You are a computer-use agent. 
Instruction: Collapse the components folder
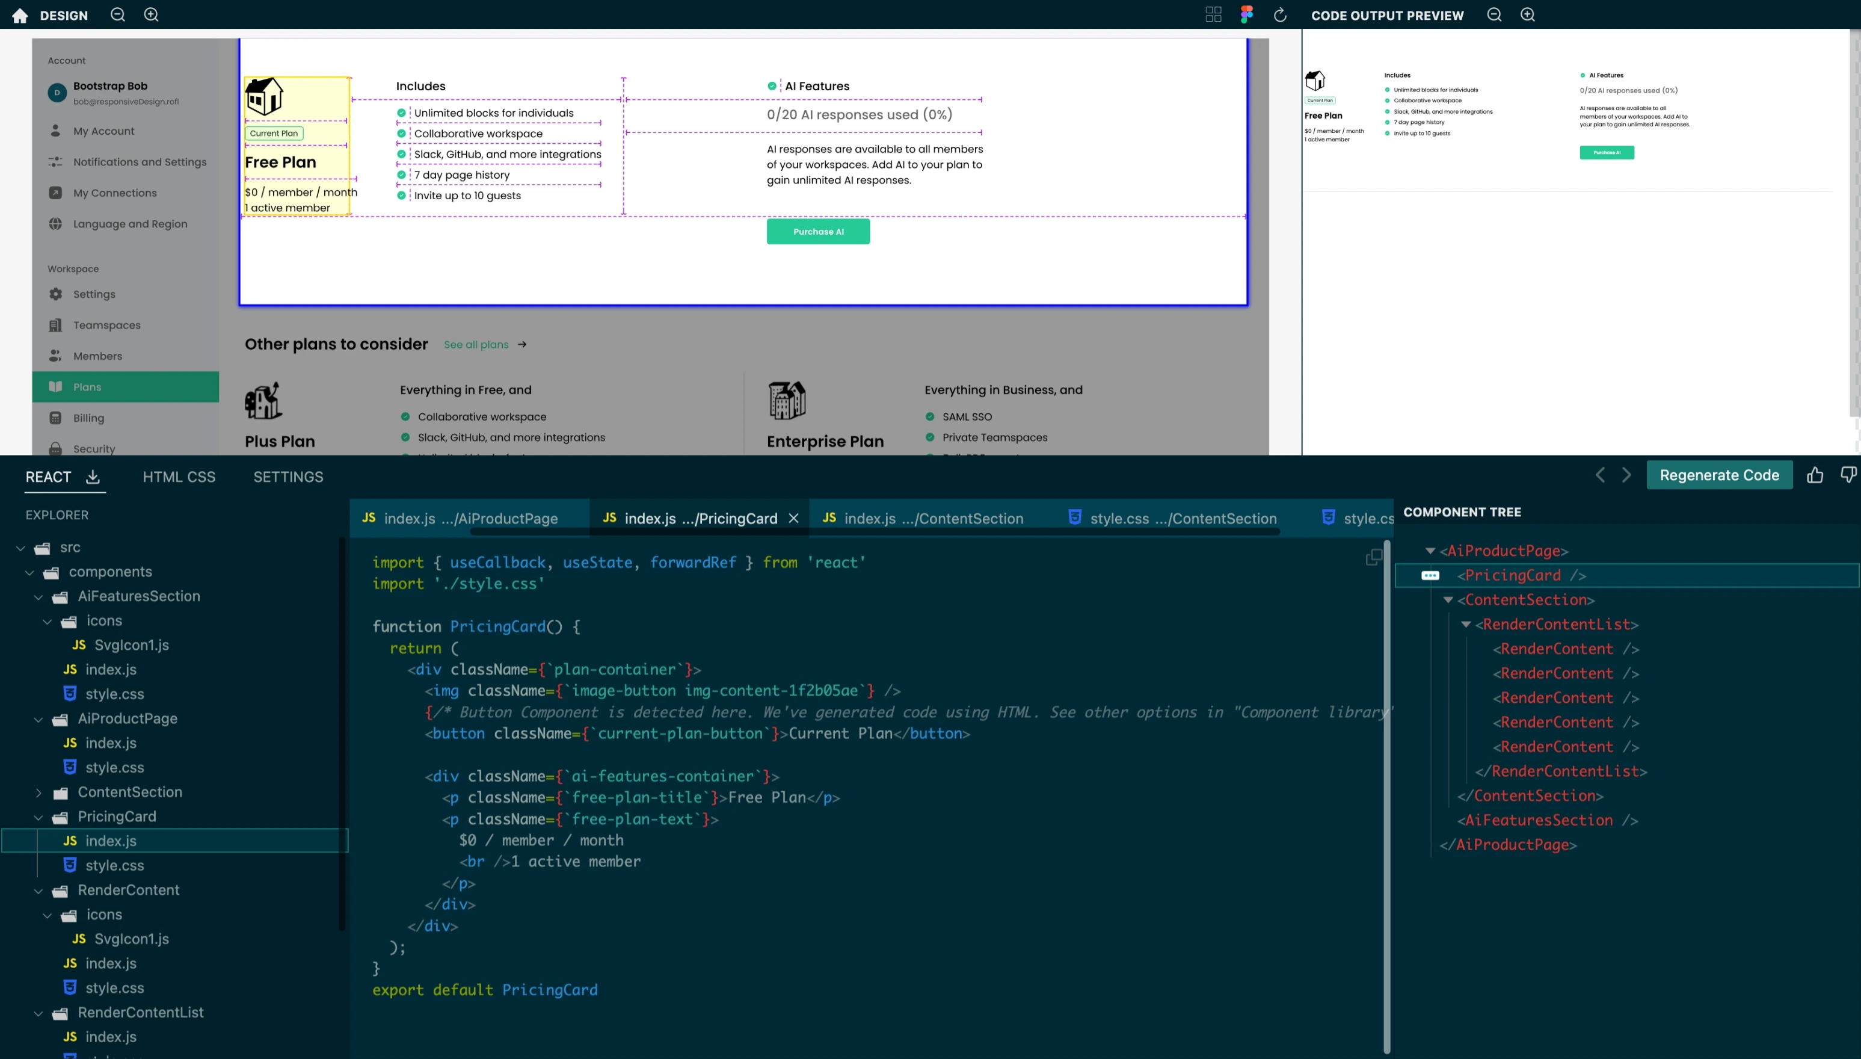pyautogui.click(x=30, y=572)
